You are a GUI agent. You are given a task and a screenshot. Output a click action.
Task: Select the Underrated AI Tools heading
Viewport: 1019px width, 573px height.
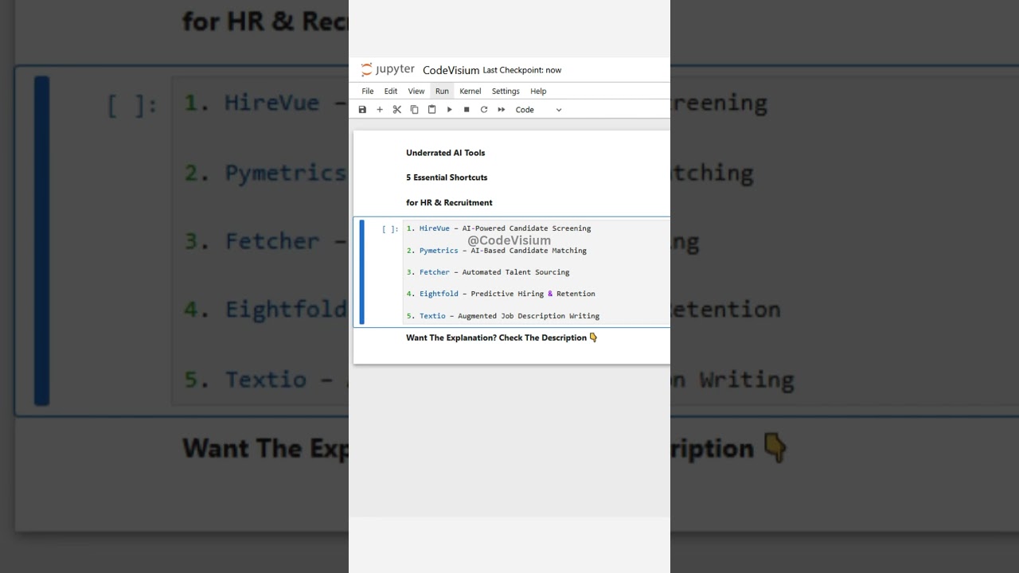tap(446, 153)
